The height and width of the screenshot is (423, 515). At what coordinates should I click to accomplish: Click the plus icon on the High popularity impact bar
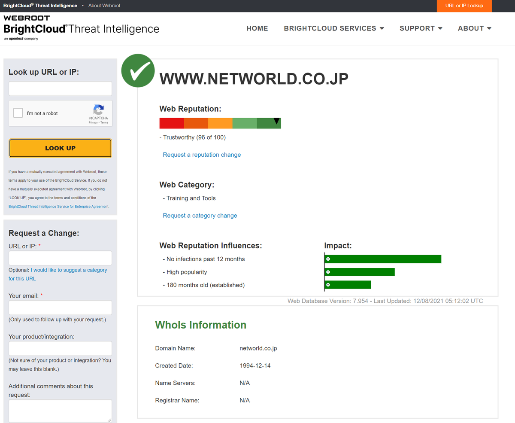(x=328, y=272)
